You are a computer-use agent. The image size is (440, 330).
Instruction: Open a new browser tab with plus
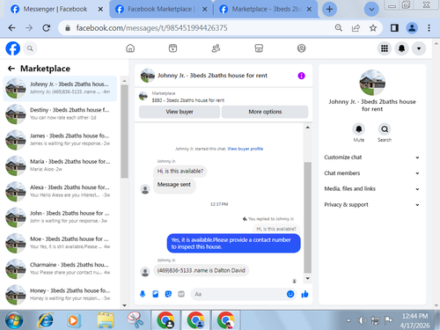(x=329, y=9)
